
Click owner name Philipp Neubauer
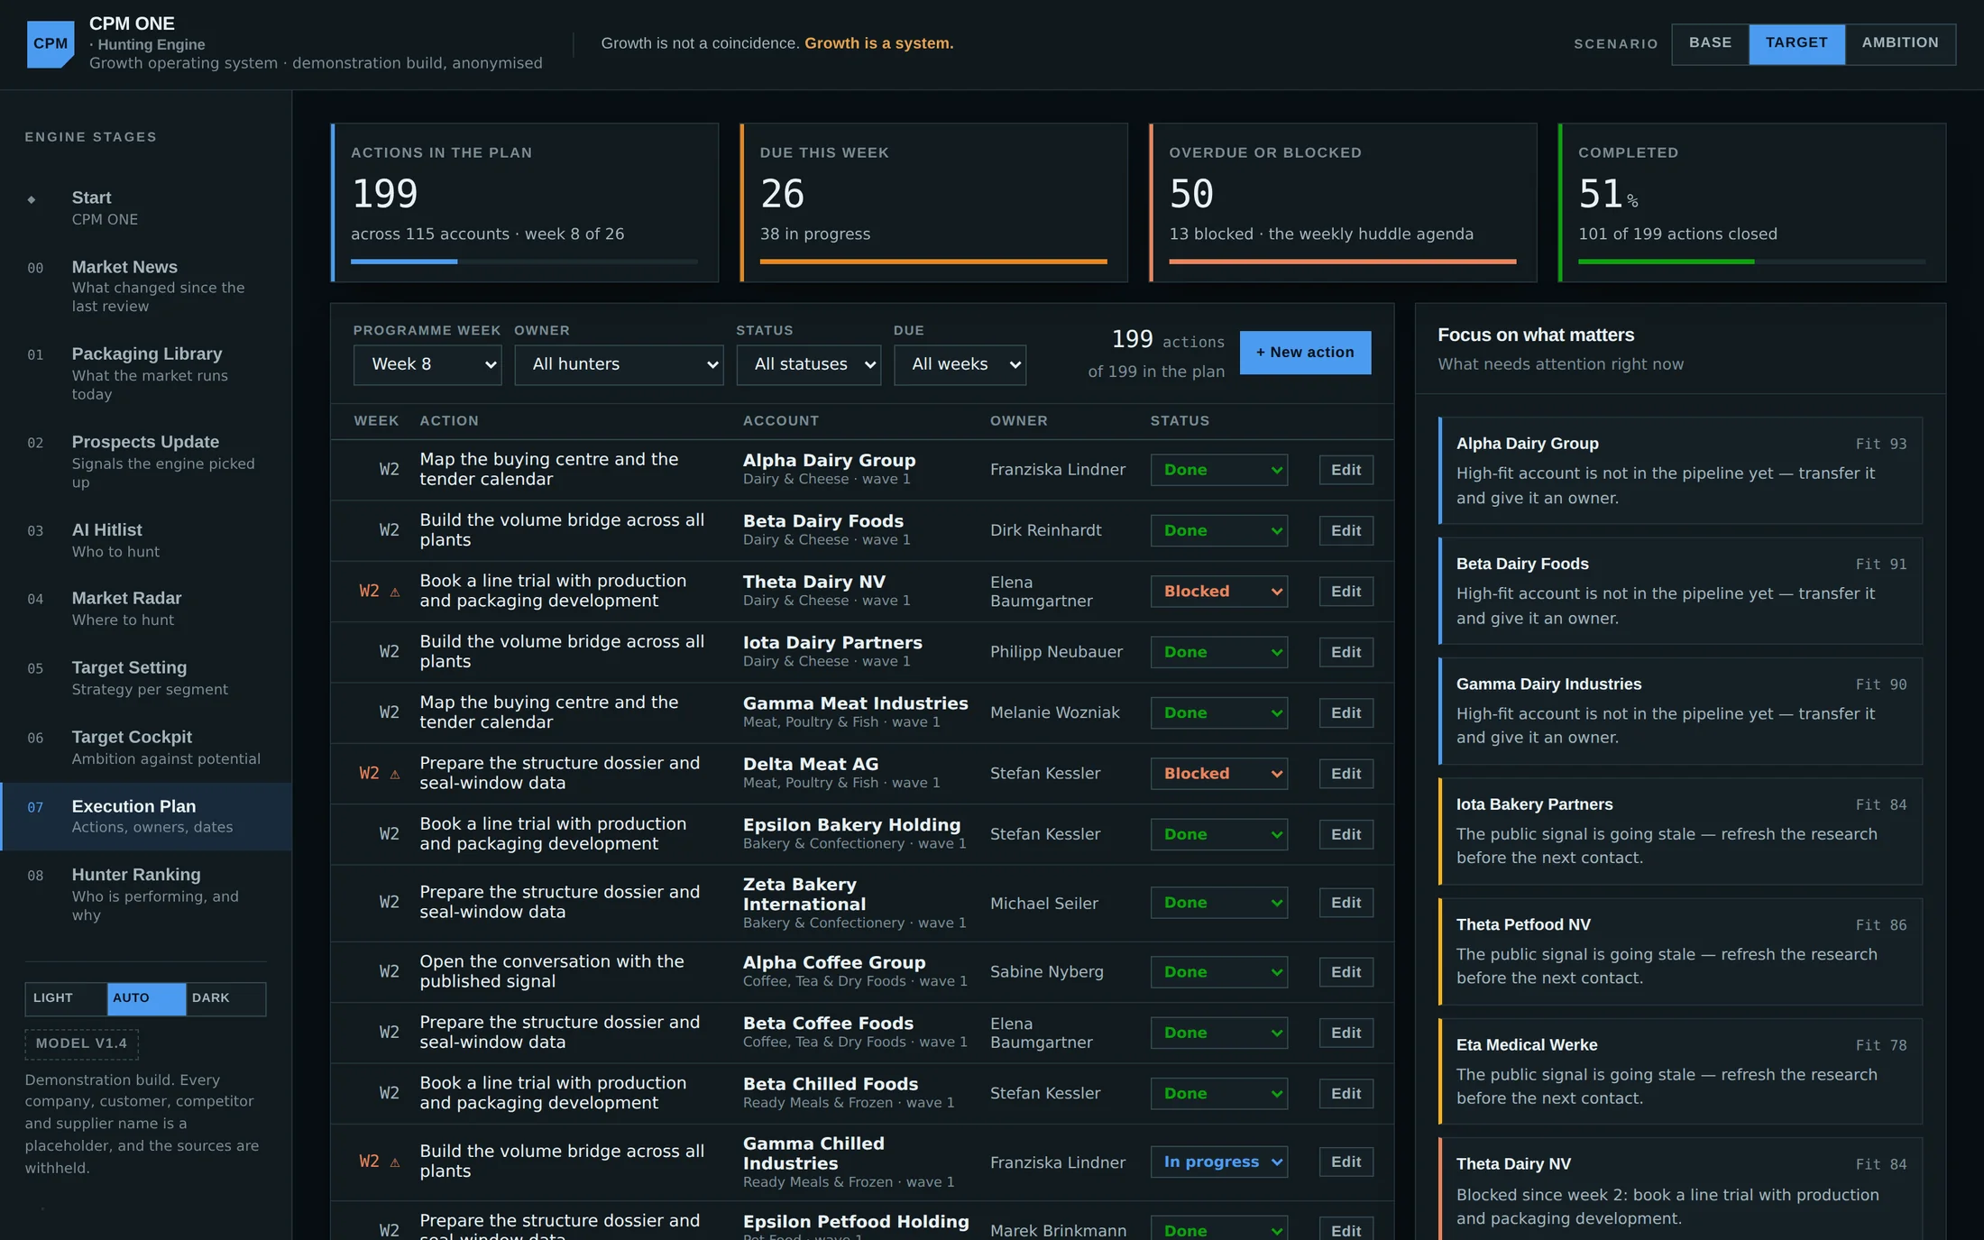point(1056,652)
